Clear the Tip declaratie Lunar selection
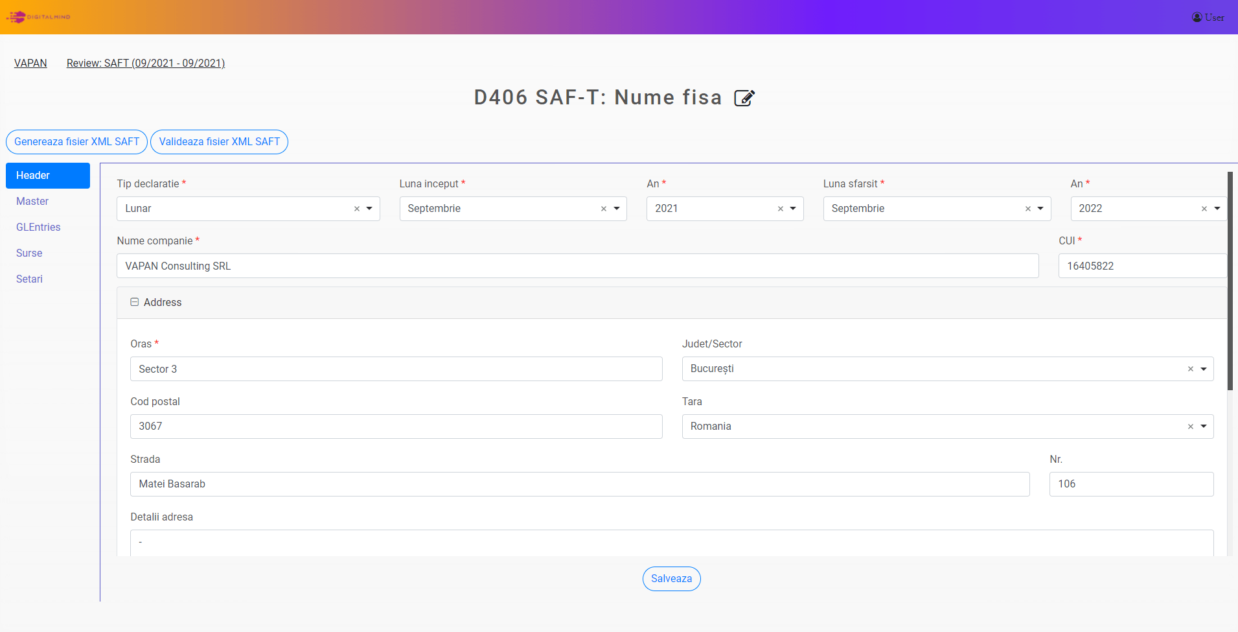This screenshot has width=1238, height=632. click(x=356, y=209)
